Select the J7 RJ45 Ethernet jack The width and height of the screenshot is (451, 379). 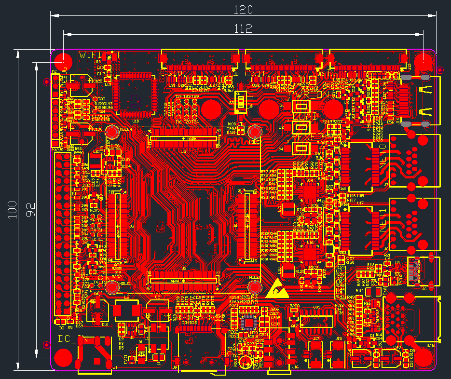[x=414, y=161]
